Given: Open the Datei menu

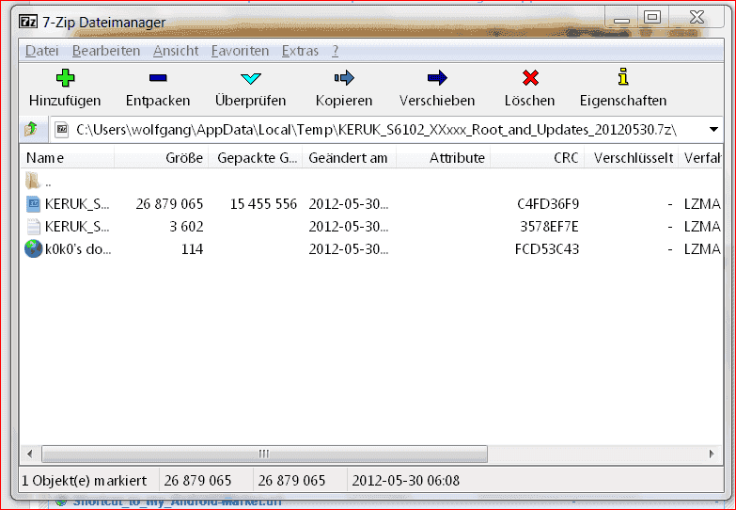Looking at the screenshot, I should point(41,51).
